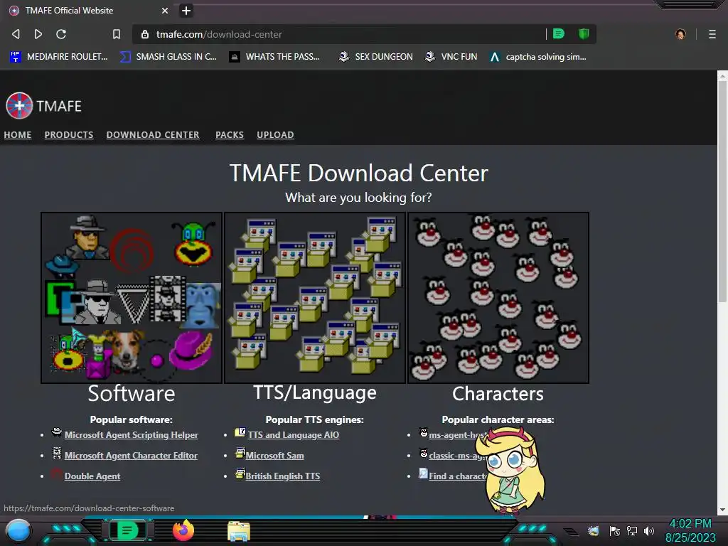Open the Find a character link
Image resolution: width=728 pixels, height=546 pixels.
[x=458, y=476]
